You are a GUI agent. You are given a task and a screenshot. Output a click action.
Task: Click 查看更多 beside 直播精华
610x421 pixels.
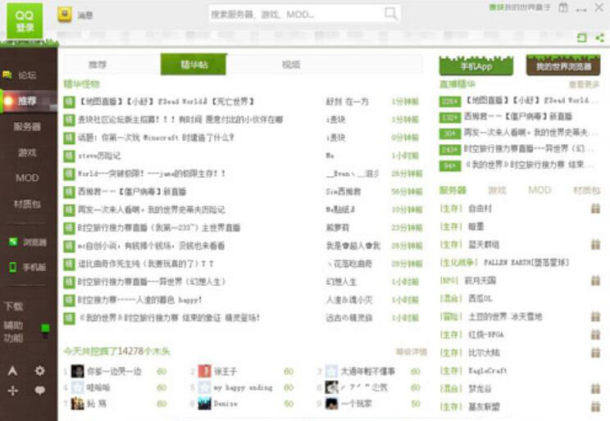(584, 84)
